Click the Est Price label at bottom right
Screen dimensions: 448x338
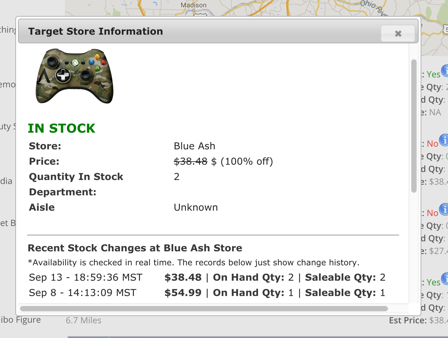[x=408, y=320]
